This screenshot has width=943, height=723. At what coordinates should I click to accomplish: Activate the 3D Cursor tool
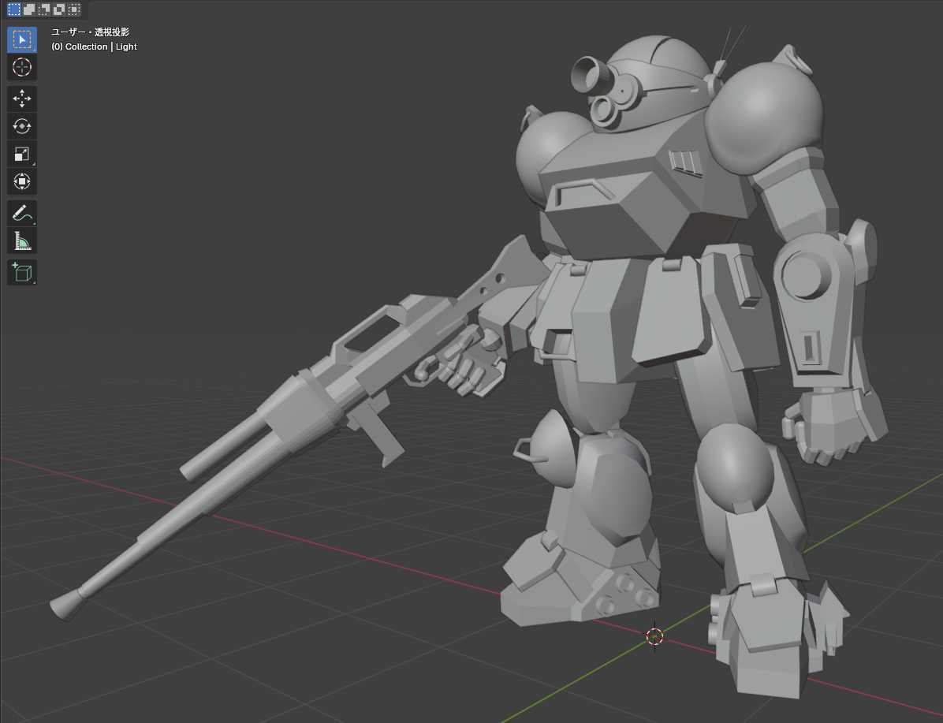tap(21, 67)
